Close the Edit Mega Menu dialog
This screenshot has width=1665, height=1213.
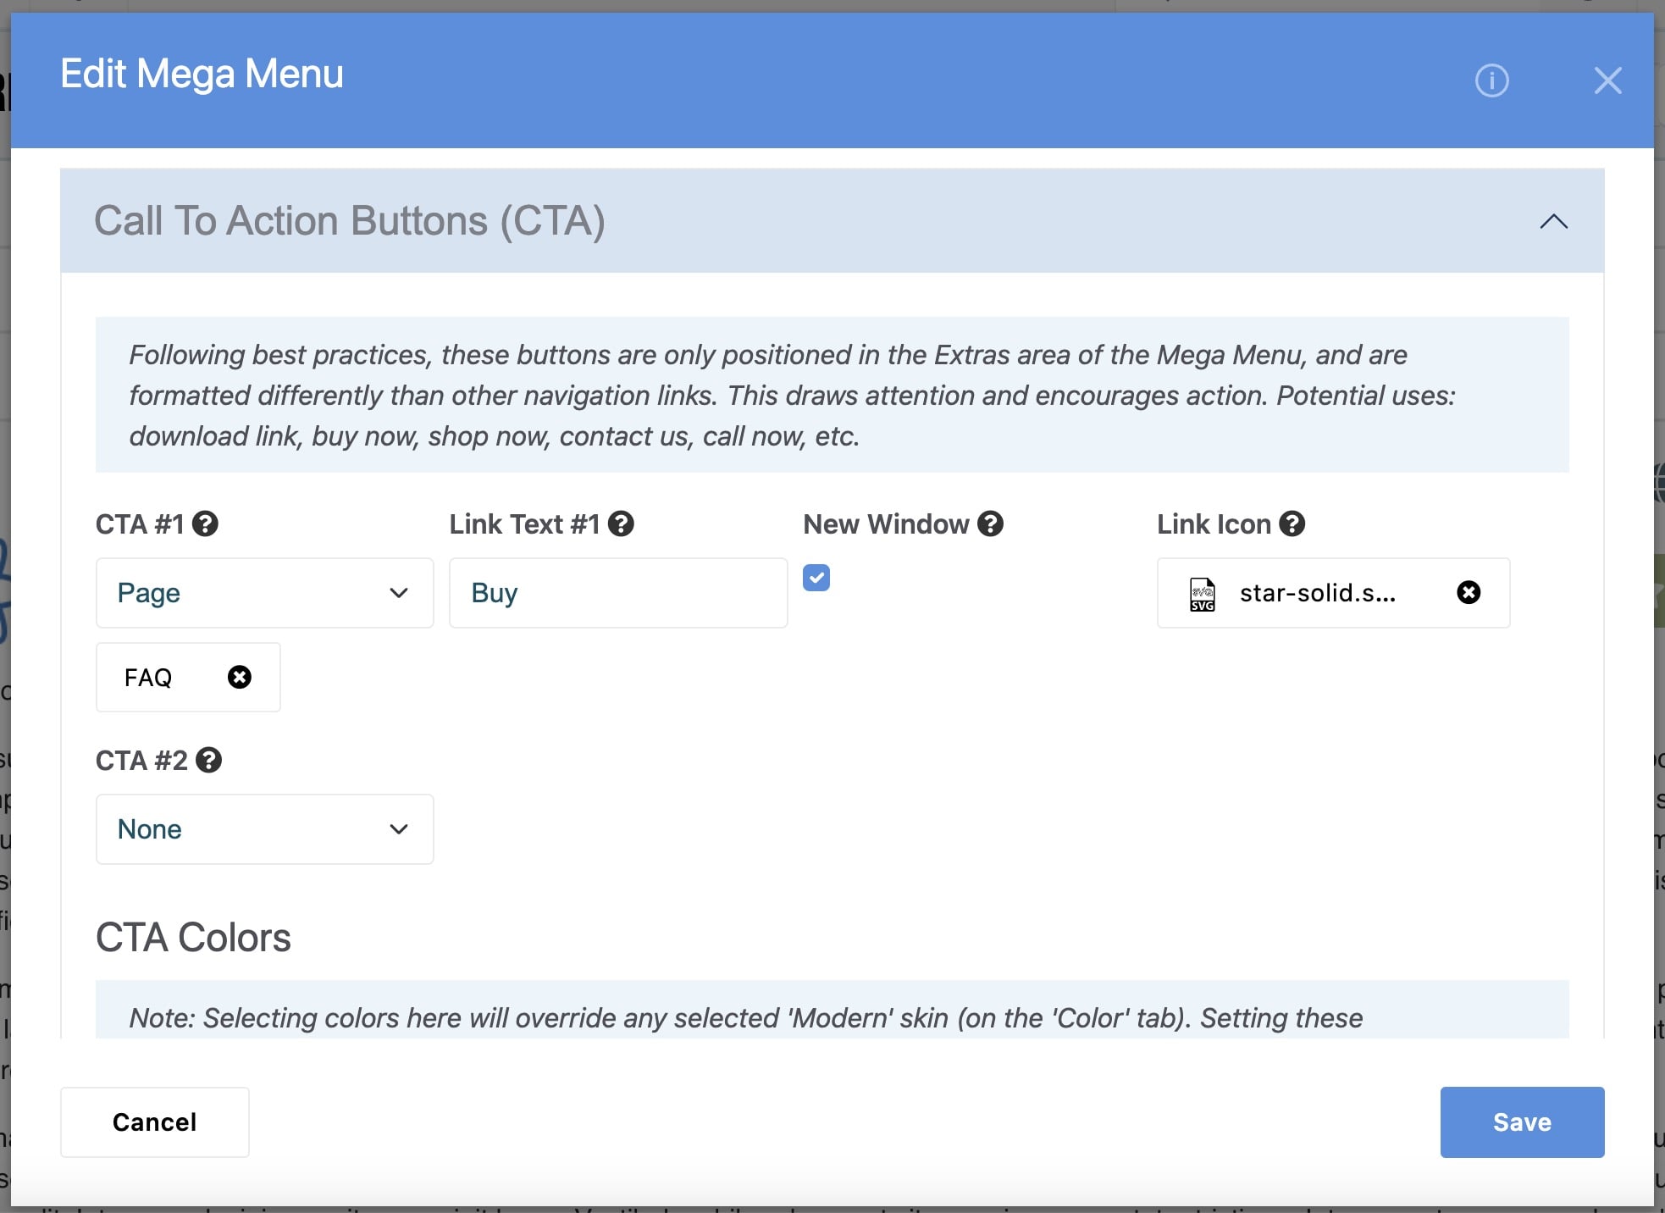1607,81
